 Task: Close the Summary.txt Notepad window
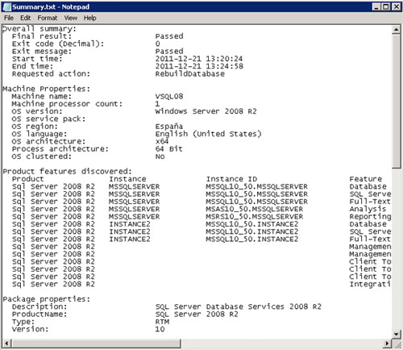click(397, 6)
